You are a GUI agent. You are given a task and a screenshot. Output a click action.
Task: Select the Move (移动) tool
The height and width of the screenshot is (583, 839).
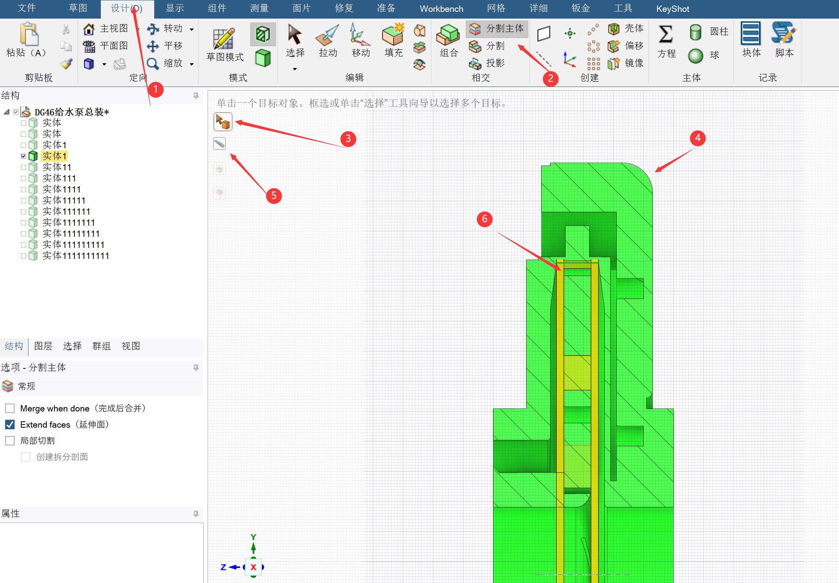361,40
